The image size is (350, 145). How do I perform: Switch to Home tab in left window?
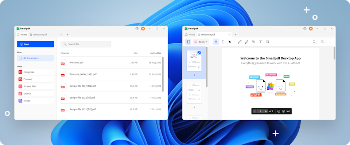22,35
